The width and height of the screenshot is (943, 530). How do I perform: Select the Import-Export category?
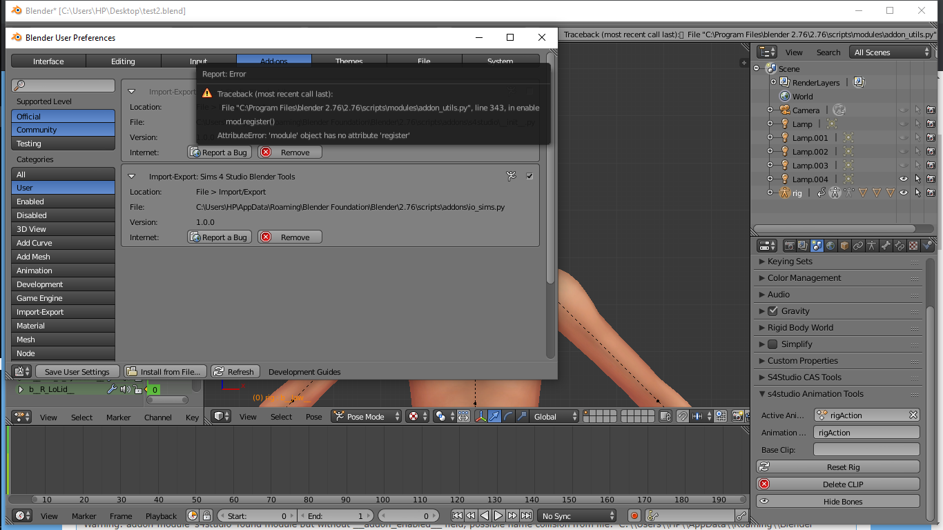coord(63,312)
